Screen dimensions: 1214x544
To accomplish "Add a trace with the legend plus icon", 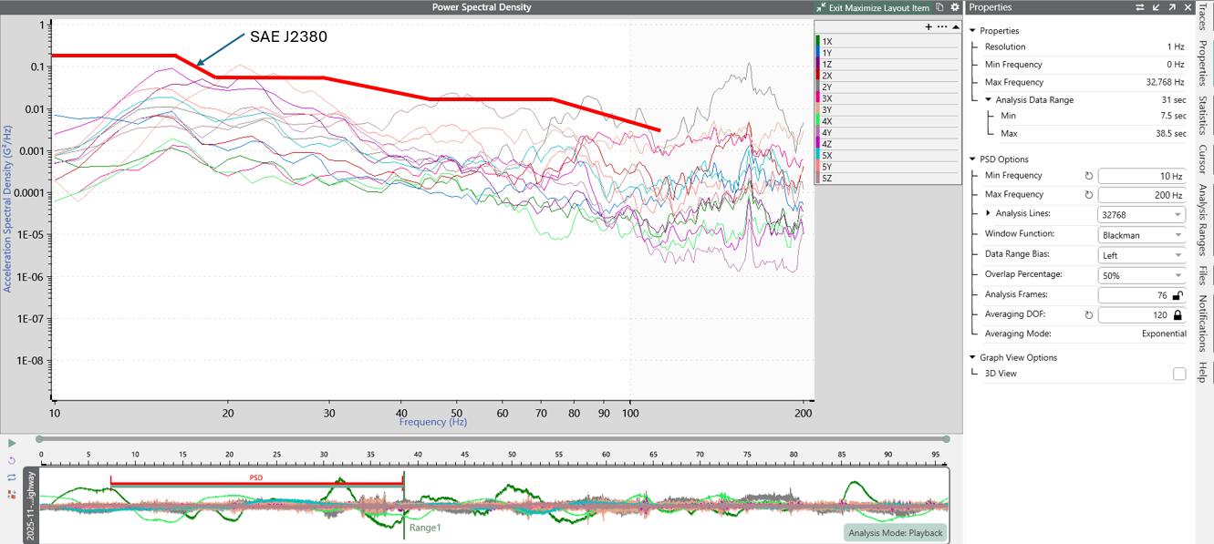I will [929, 27].
